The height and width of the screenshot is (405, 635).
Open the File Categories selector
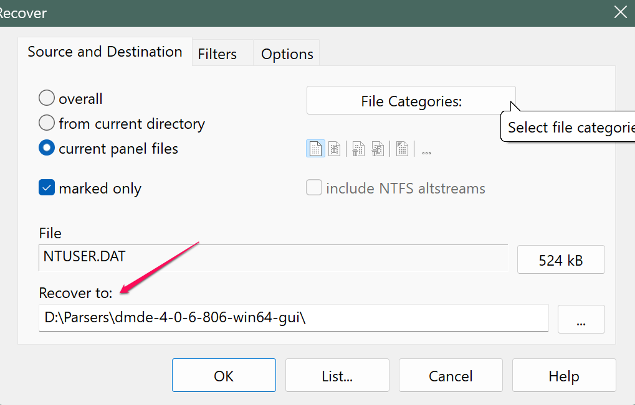pos(411,101)
